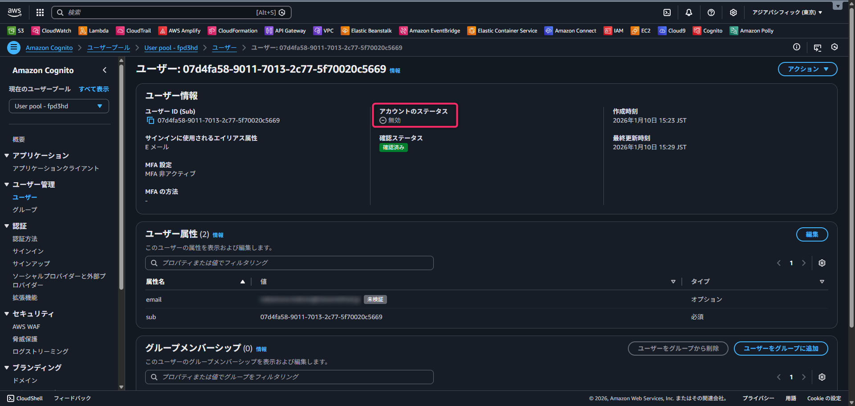Collapse the ユーザー管理 sidebar section
Viewport: 855px width, 406px height.
click(7, 185)
